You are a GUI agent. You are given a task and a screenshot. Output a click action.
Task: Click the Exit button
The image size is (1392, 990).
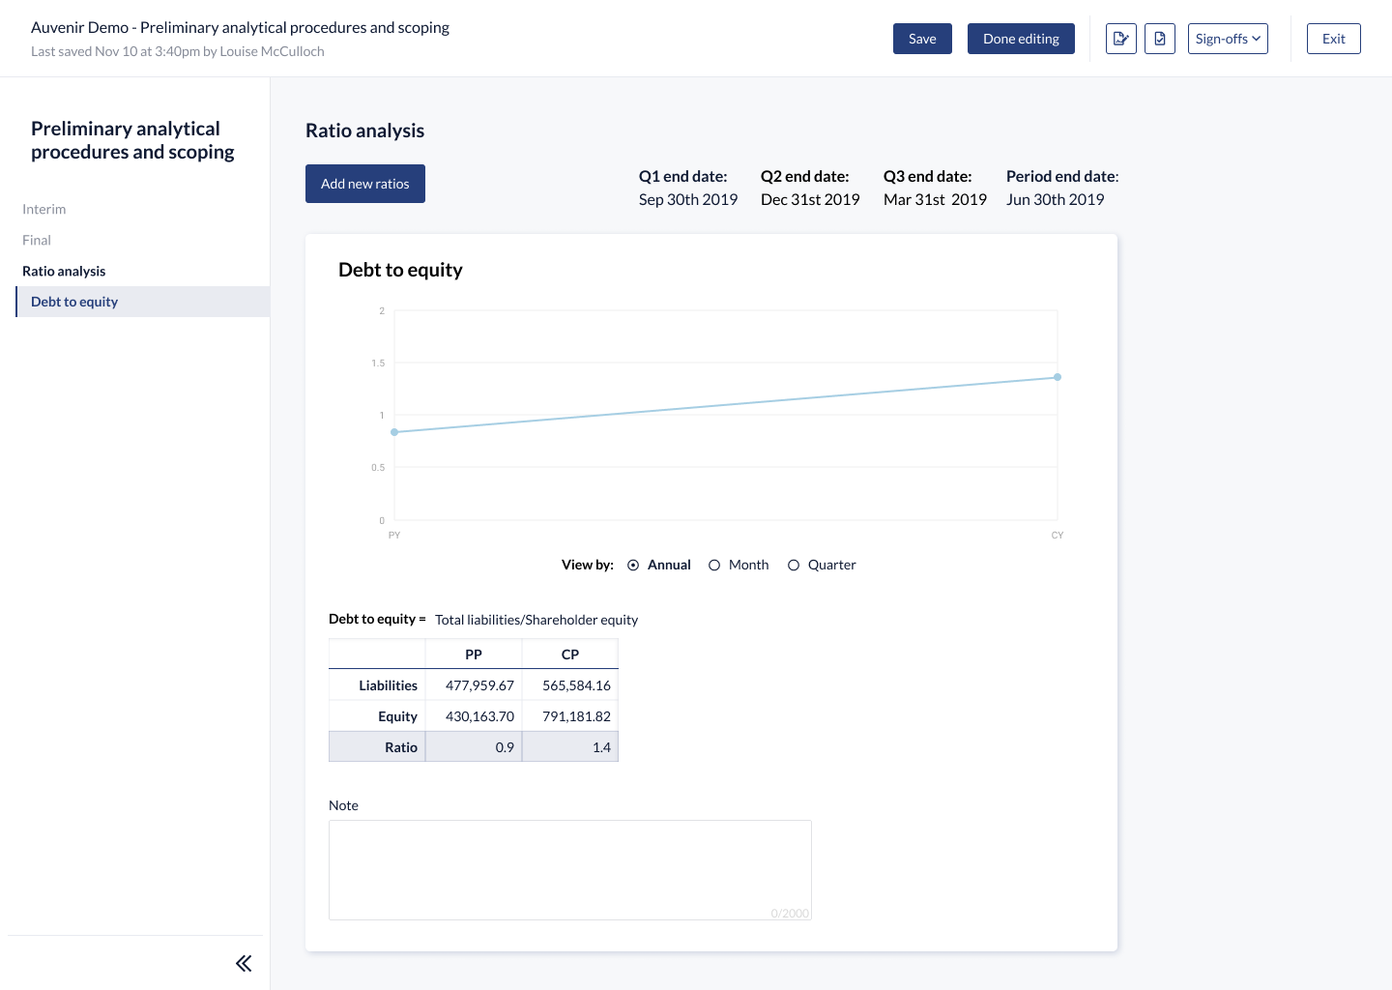(1333, 39)
